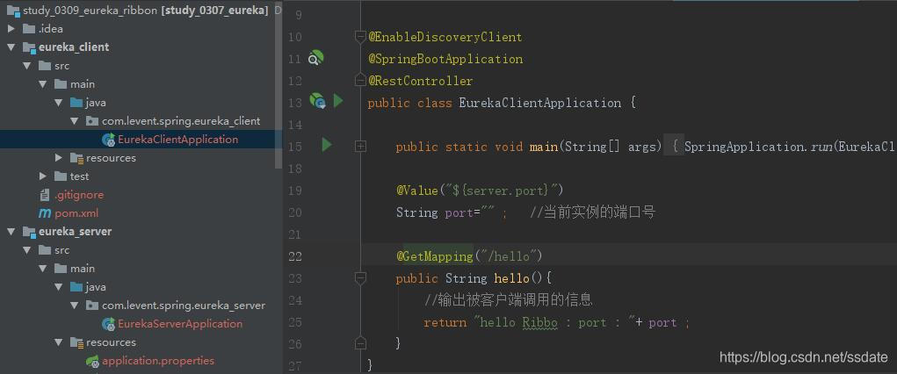The width and height of the screenshot is (897, 374).
Task: Collapse the java folder under eureka_server
Action: (x=59, y=287)
